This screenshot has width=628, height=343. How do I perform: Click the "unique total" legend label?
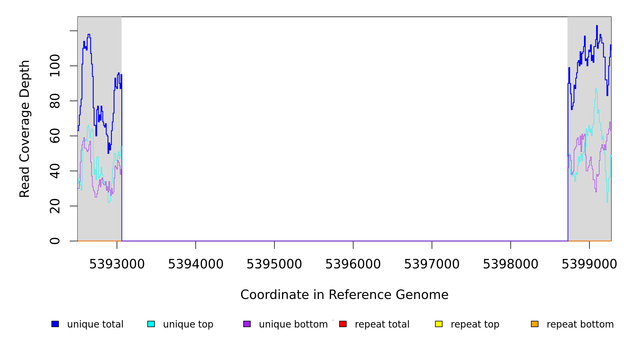95,324
